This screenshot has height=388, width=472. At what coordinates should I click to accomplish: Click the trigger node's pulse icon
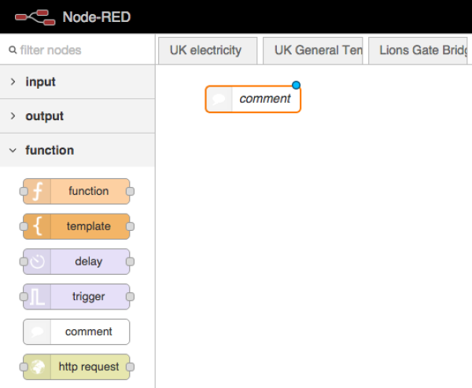37,297
